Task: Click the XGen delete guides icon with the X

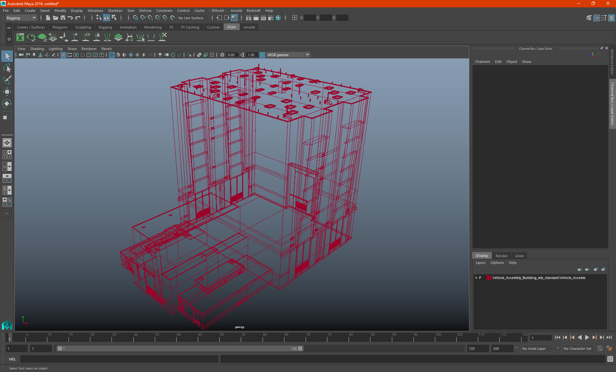Action: (x=163, y=37)
